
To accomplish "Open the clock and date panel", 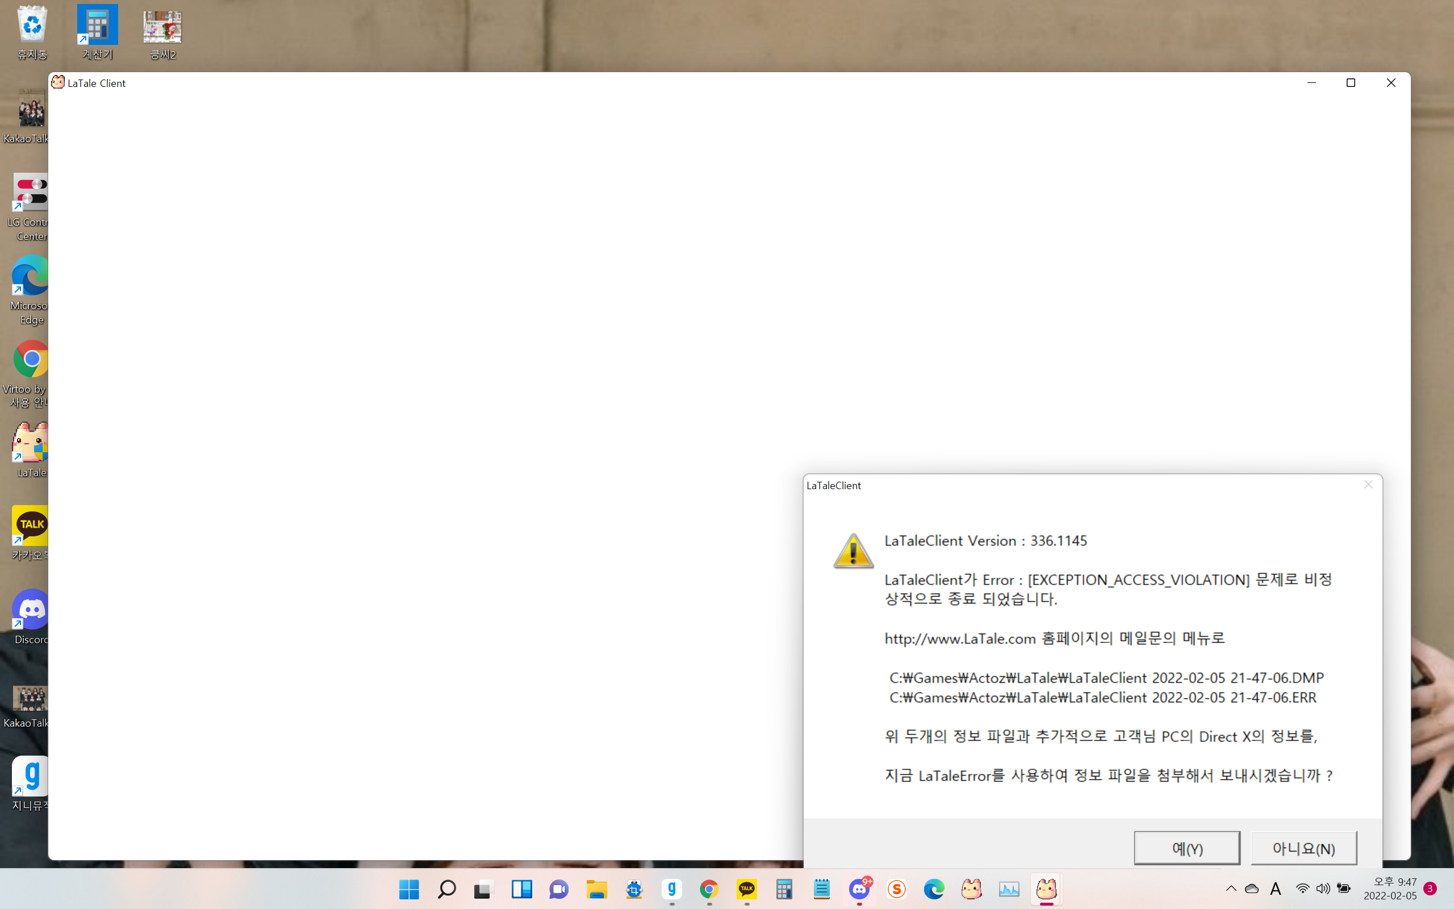I will (1390, 889).
